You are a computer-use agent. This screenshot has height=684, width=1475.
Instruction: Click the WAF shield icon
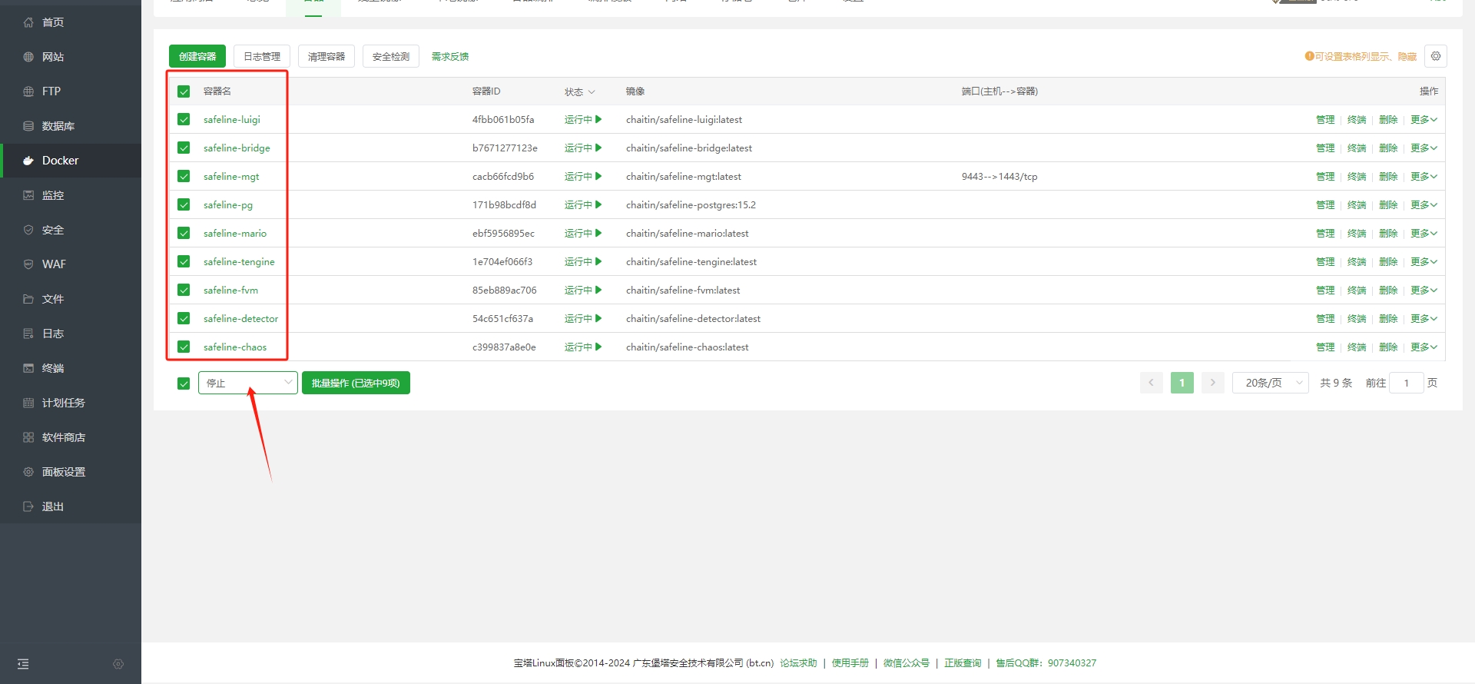28,264
